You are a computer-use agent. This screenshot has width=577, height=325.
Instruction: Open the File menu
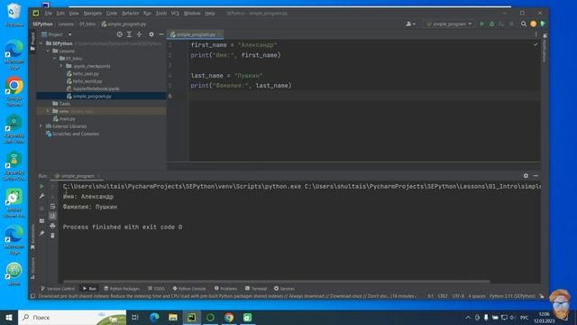click(48, 14)
